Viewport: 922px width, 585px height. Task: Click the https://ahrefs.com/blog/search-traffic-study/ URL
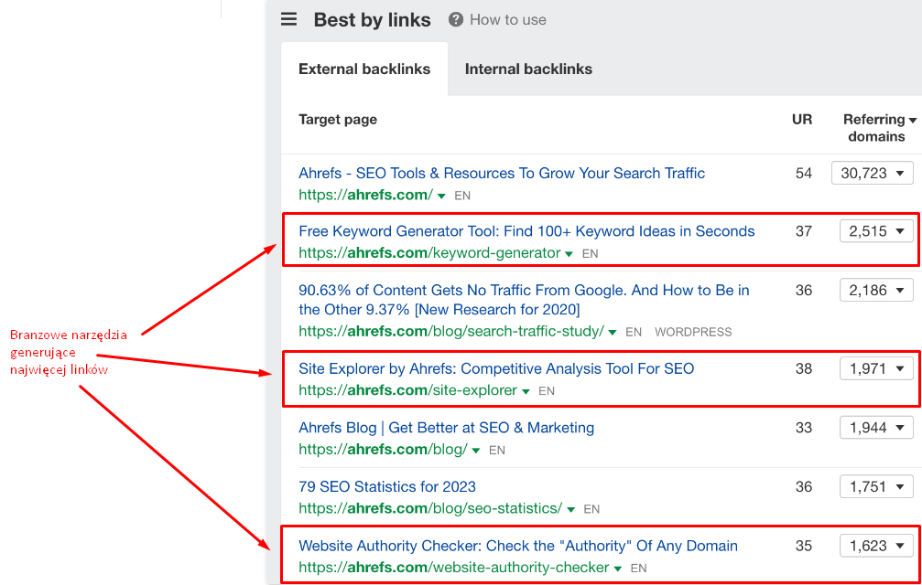pyautogui.click(x=451, y=331)
